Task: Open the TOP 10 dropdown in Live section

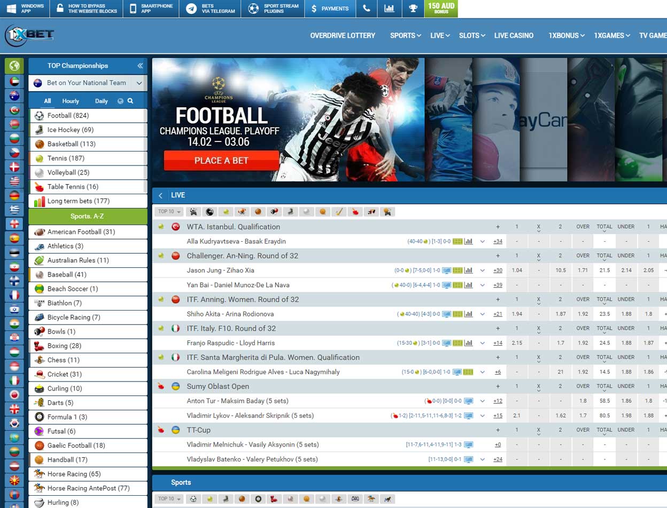Action: (169, 211)
